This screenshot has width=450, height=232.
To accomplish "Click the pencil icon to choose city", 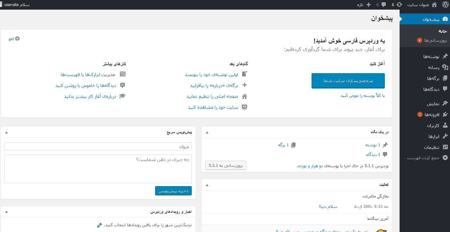I will [x=99, y=225].
